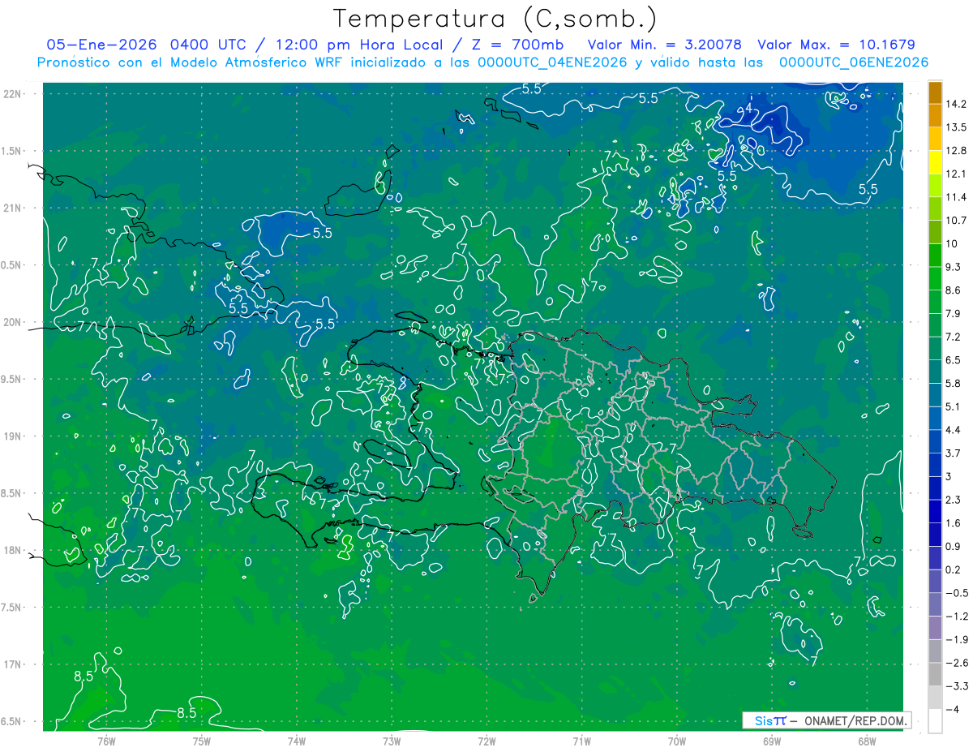This screenshot has height=752, width=973.
Task: Click the blue swatch between 4.4 and 5.1
Action: (x=935, y=419)
